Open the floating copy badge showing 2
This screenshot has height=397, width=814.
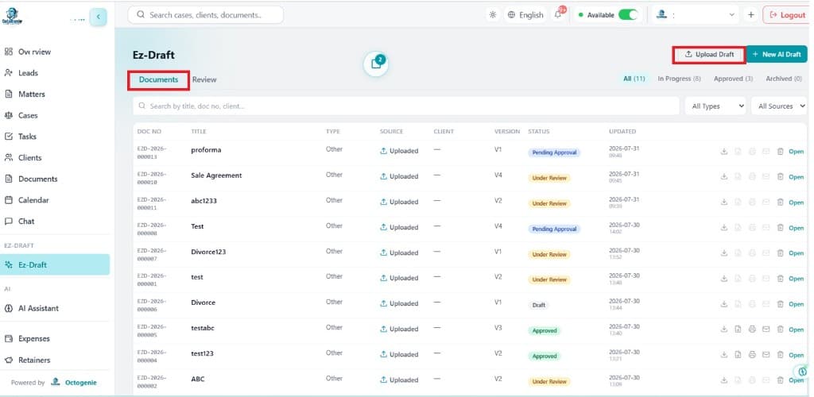pyautogui.click(x=376, y=64)
